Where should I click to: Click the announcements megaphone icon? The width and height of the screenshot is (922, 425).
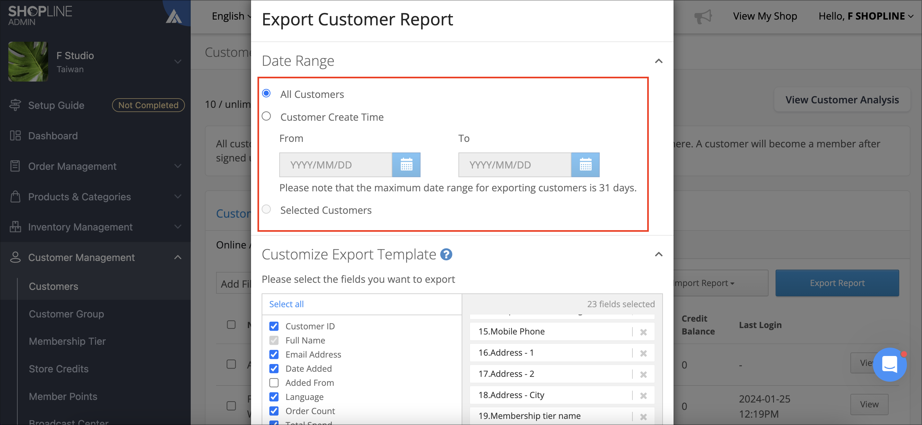click(x=703, y=16)
